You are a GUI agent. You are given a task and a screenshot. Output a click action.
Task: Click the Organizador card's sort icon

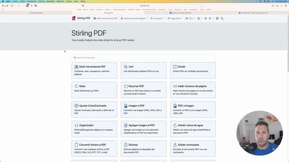tap(76, 125)
